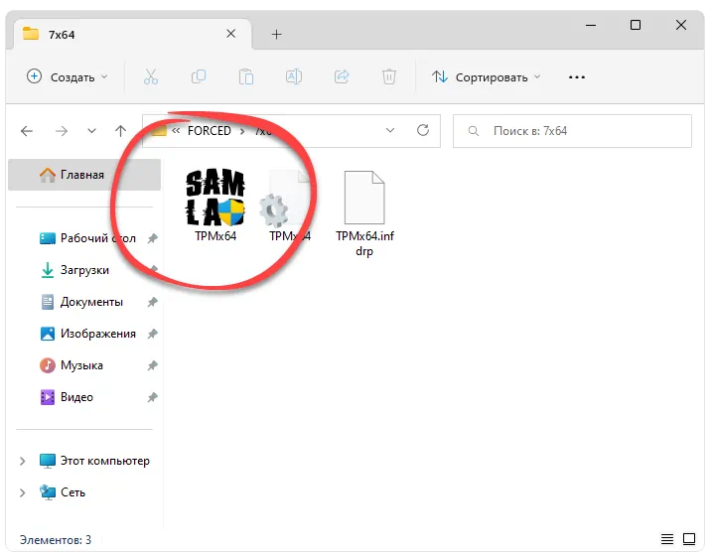Click the Share icon in toolbar
Viewport: 712px width, 557px height.
(342, 76)
